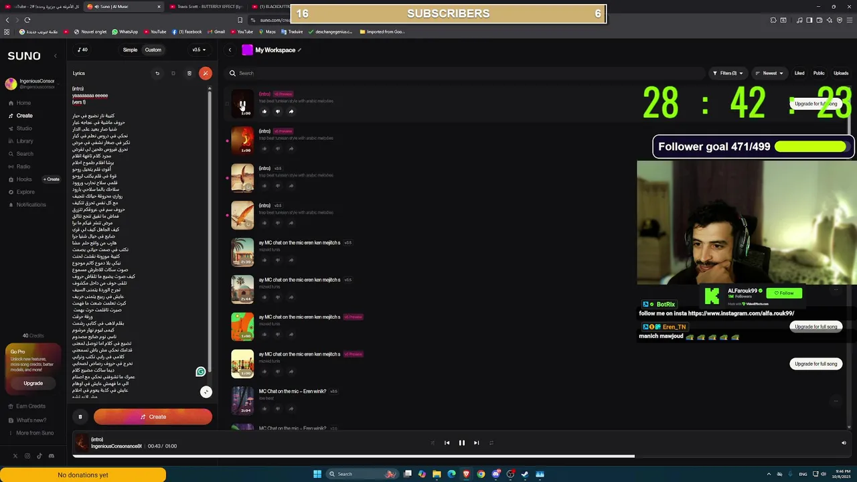
Task: Clear lyrics with the trash icon
Action: 189,74
